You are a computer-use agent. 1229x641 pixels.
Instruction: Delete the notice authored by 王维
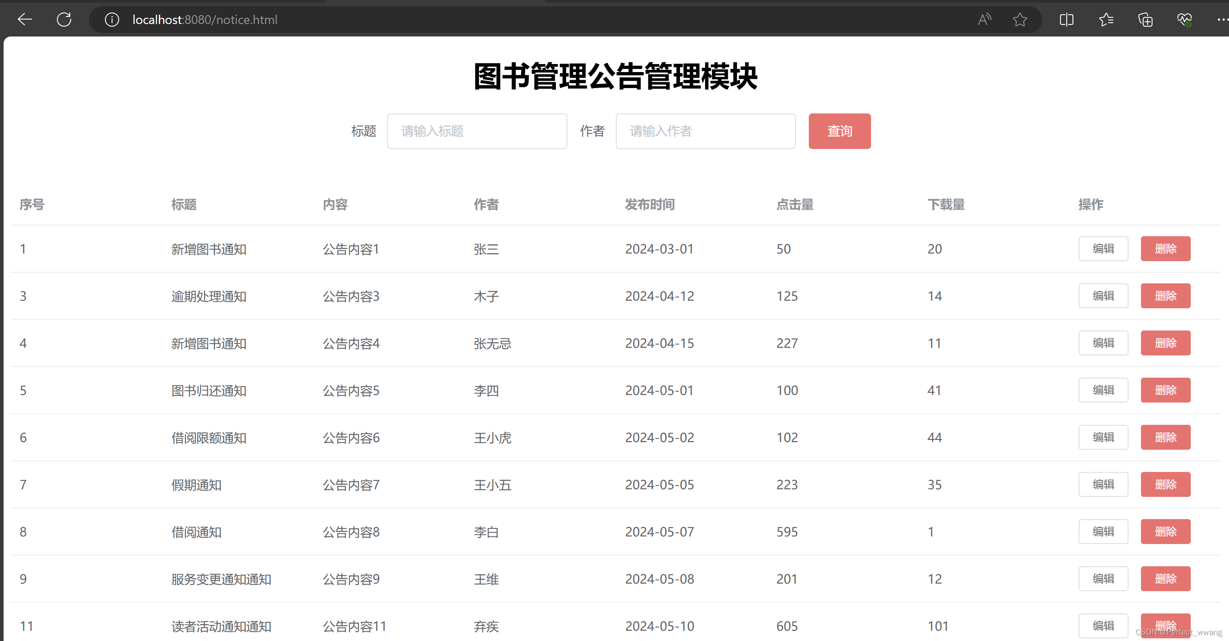1165,578
